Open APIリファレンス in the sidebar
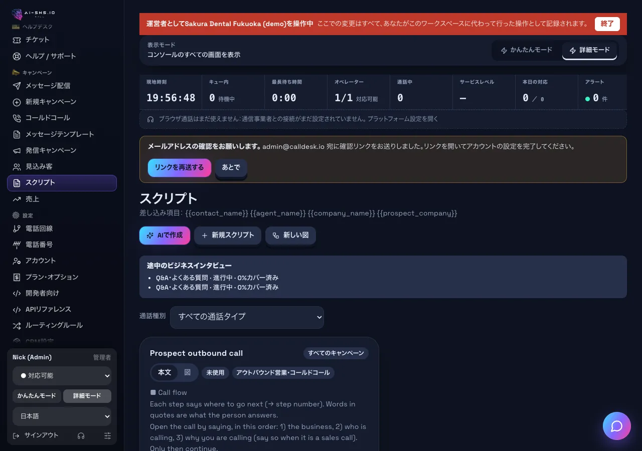This screenshot has width=642, height=451. pyautogui.click(x=62, y=309)
